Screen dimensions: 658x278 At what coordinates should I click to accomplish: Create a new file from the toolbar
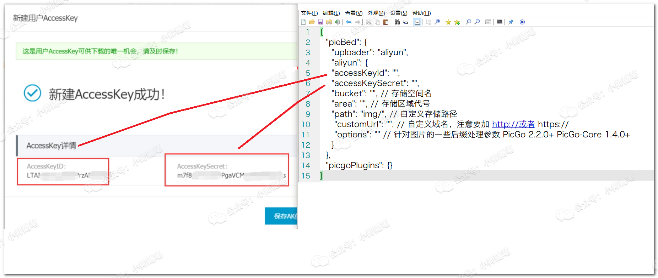point(303,22)
